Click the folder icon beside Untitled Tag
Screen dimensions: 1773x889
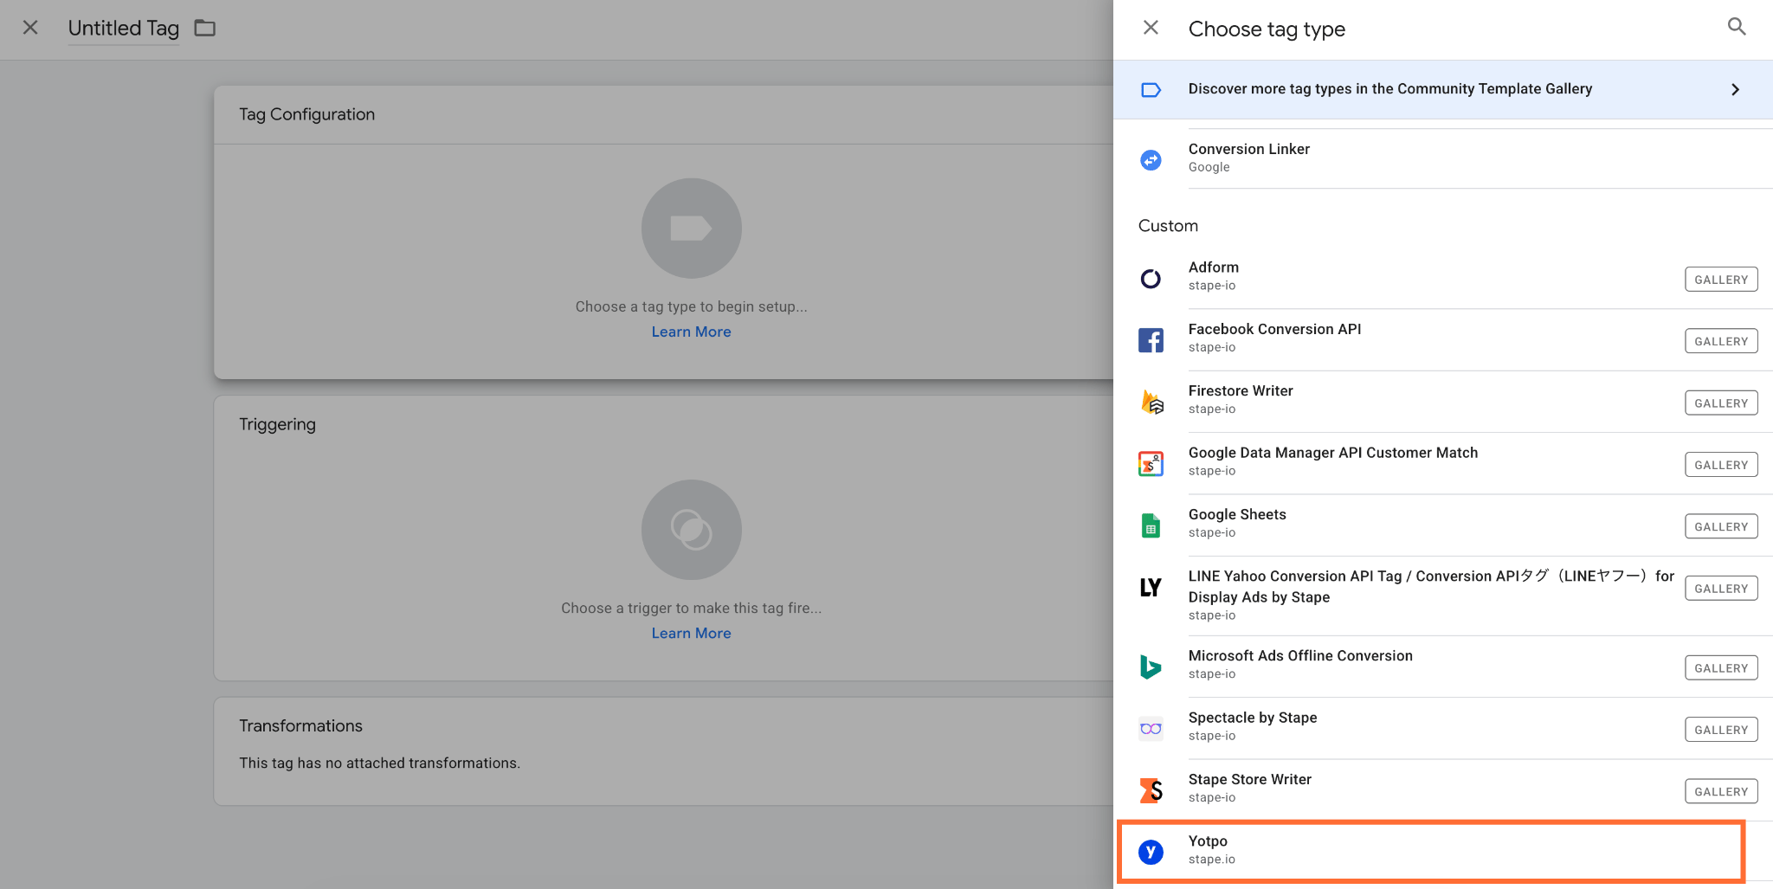205,29
